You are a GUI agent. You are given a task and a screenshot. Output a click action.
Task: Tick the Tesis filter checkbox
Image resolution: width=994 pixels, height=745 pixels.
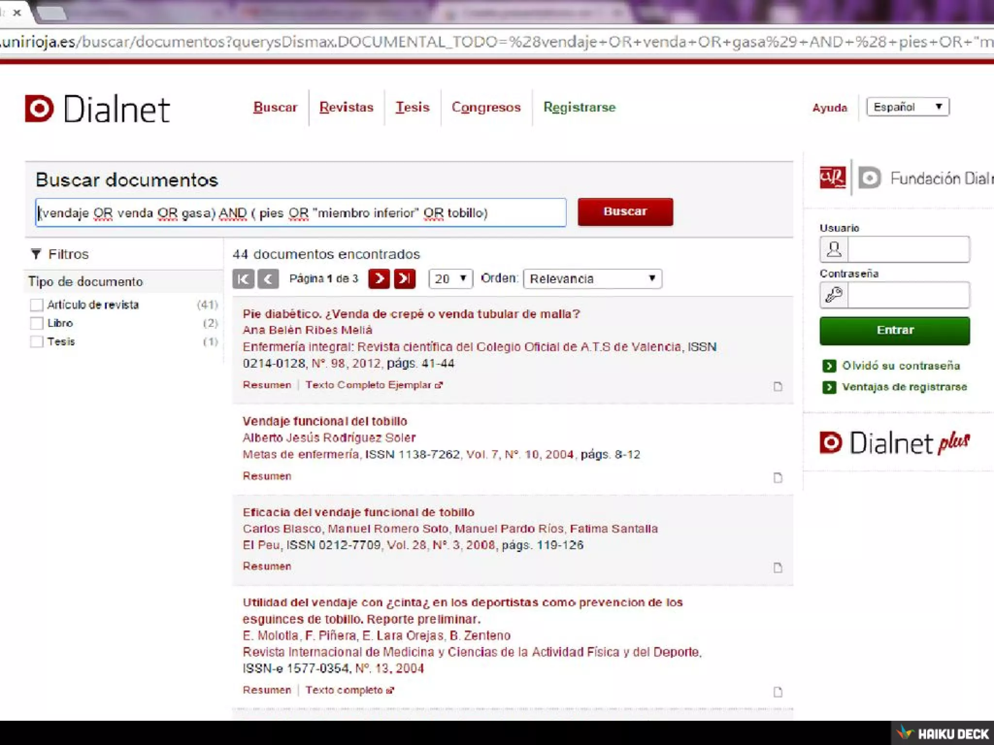click(x=36, y=342)
